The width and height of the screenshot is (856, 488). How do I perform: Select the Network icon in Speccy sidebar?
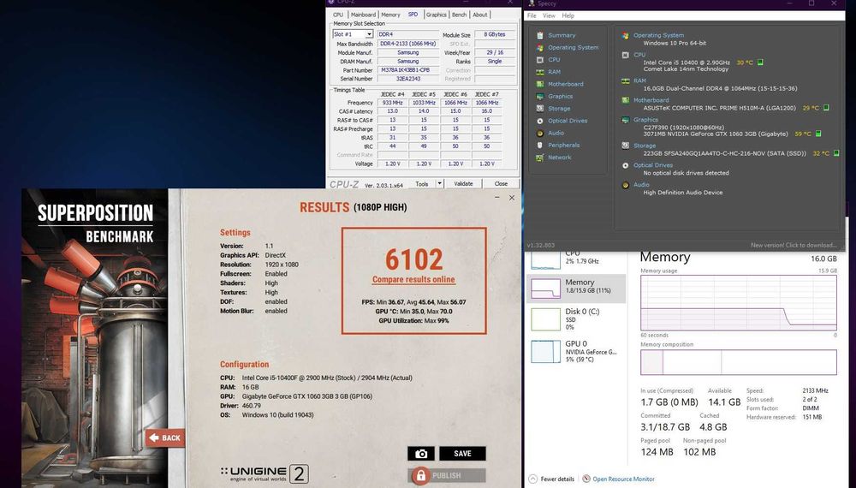point(540,158)
